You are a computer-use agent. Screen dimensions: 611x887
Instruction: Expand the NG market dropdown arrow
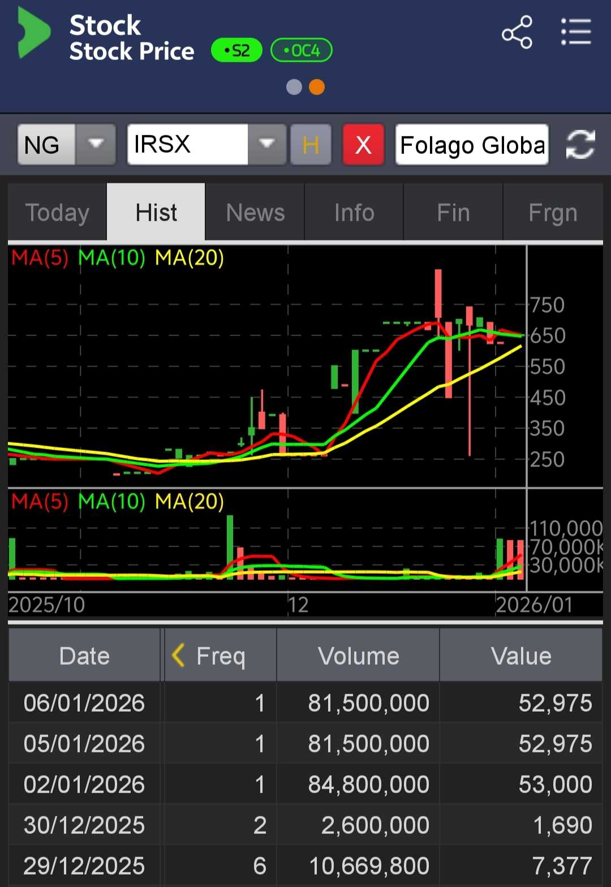[x=96, y=145]
